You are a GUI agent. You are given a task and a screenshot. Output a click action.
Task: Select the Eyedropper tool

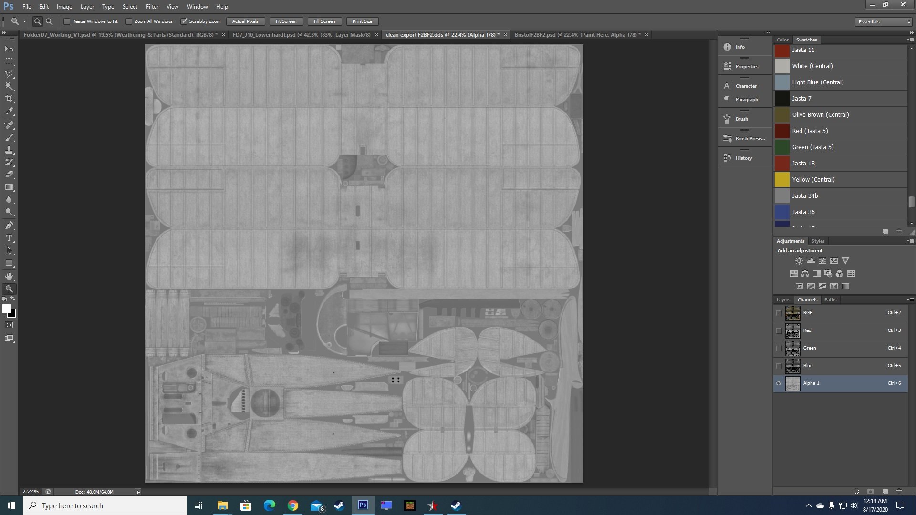[x=9, y=112]
